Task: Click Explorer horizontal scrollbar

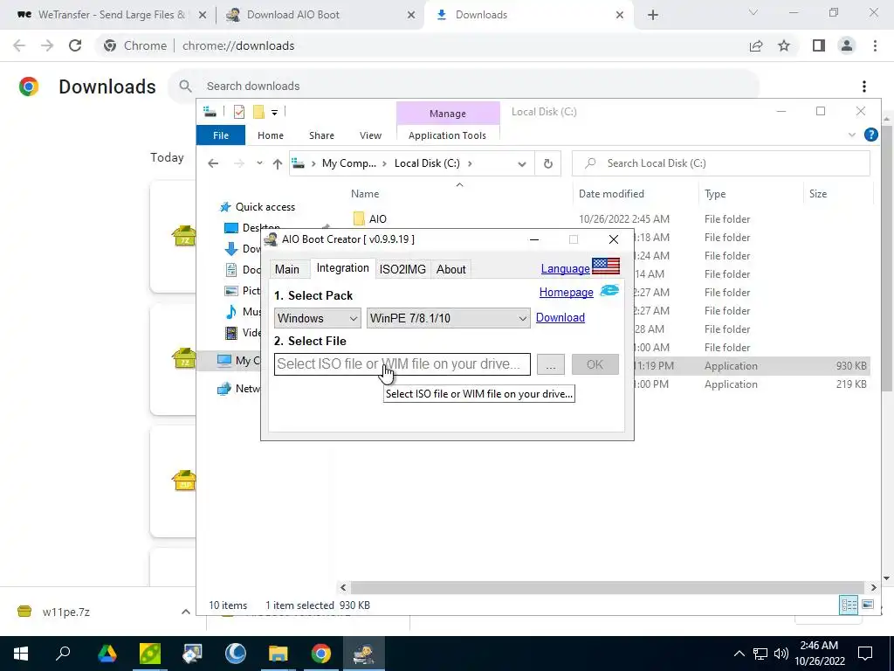Action: pyautogui.click(x=608, y=587)
